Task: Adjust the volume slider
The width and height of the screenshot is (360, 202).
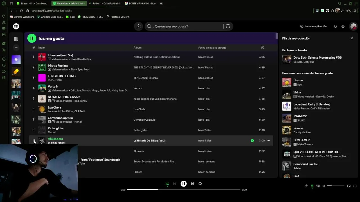Action: pyautogui.click(x=336, y=186)
